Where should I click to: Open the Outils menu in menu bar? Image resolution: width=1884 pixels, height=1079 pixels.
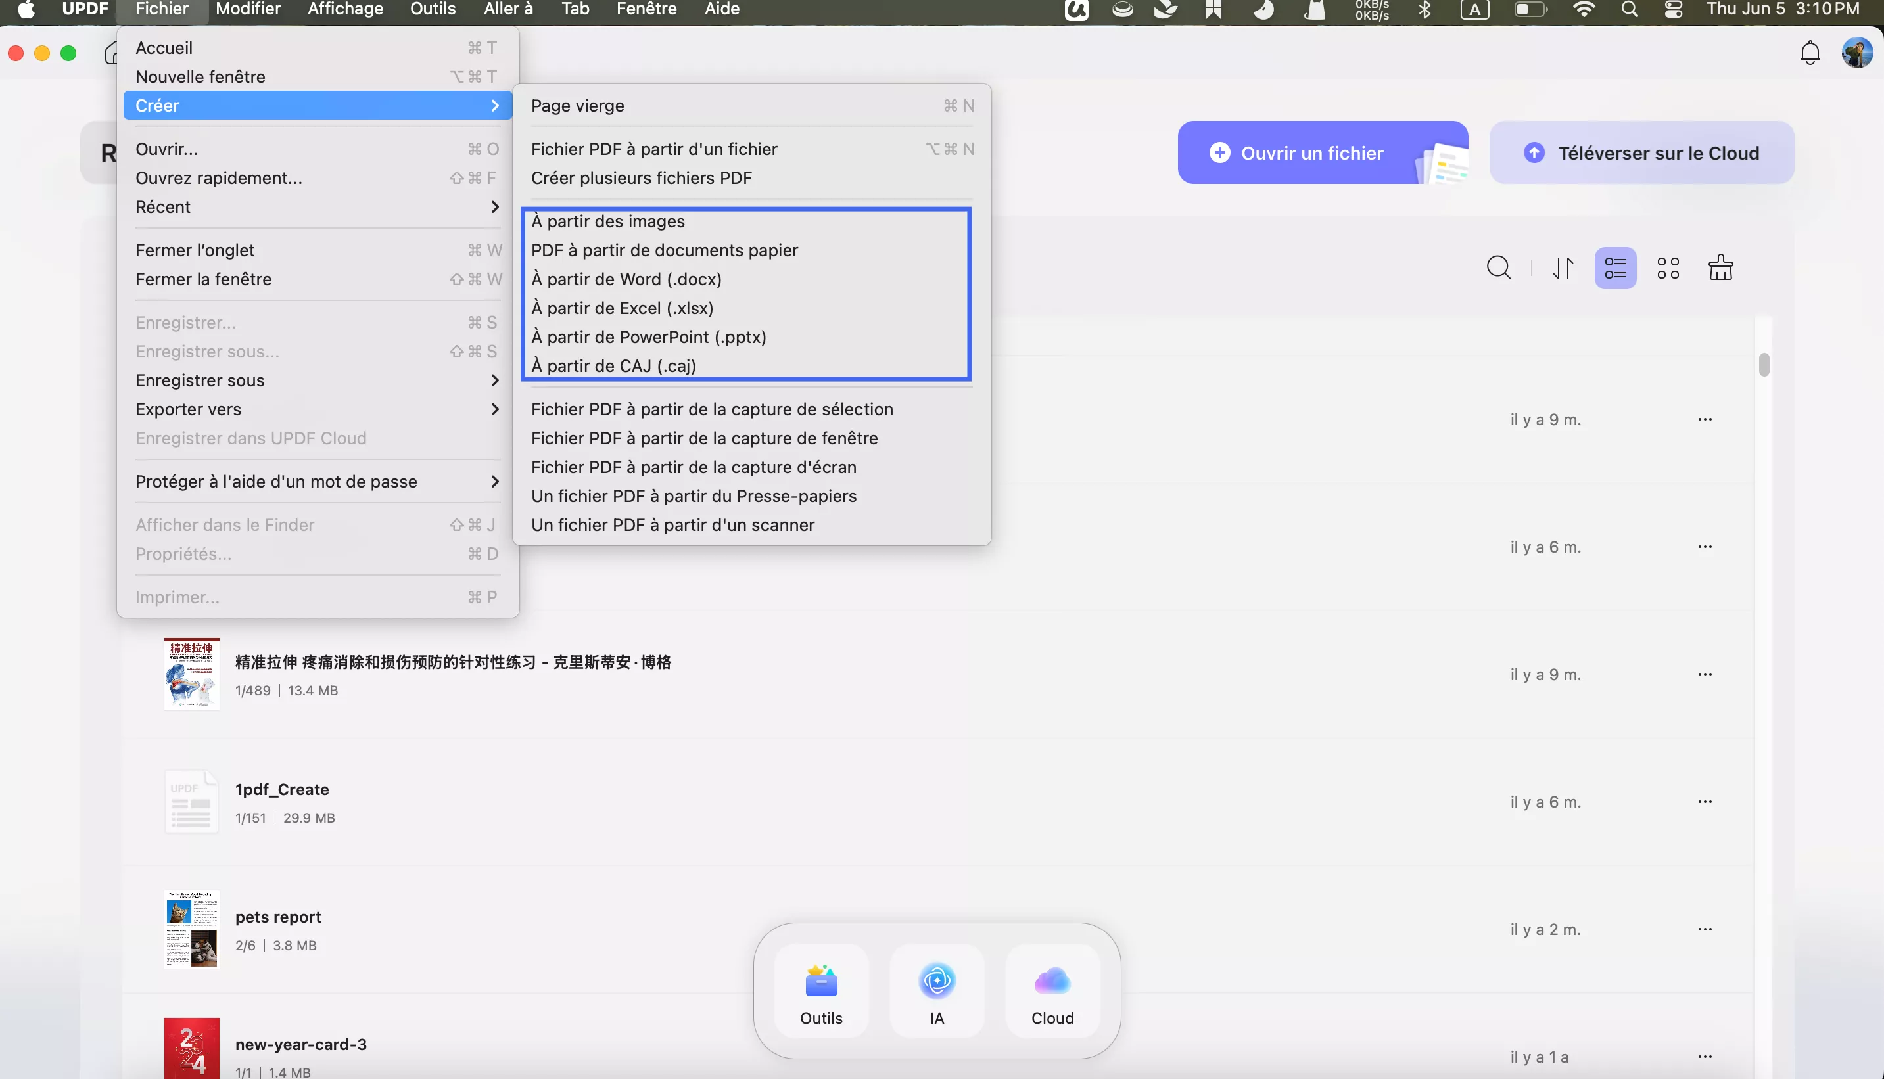click(x=433, y=10)
